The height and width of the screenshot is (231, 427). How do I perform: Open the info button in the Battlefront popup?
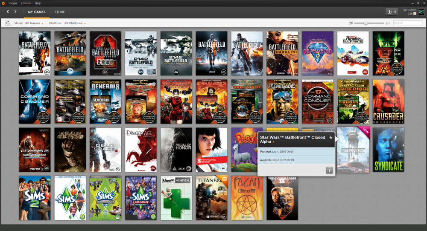point(329,170)
